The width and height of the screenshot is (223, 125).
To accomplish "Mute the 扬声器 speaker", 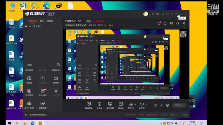I will [x=142, y=106].
